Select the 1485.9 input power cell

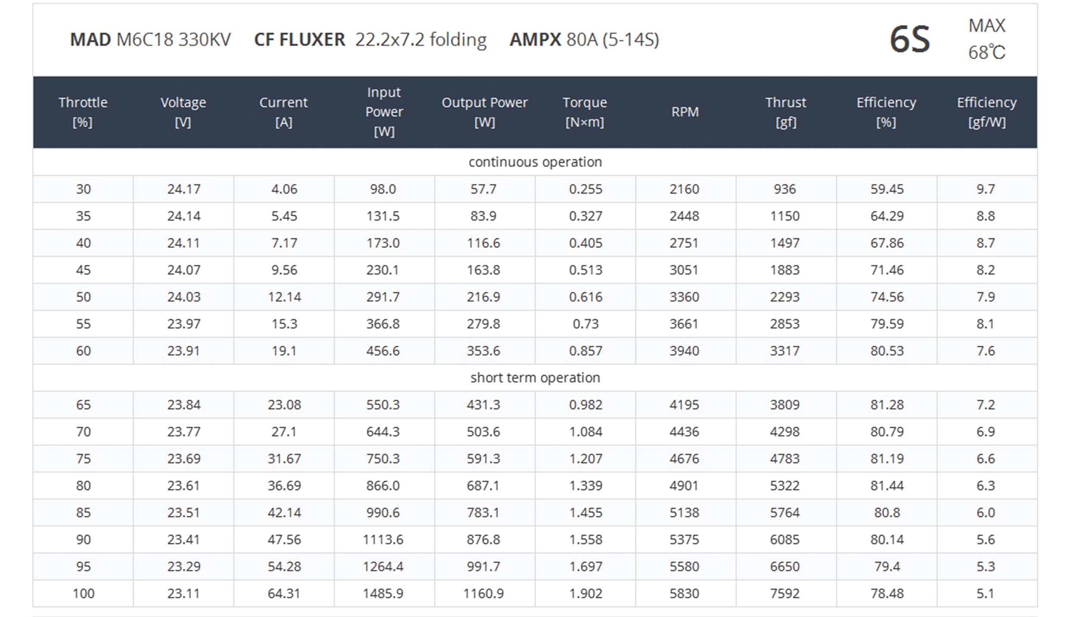coord(383,593)
